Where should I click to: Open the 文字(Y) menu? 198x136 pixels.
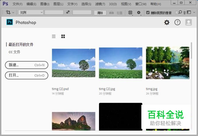point(72,4)
